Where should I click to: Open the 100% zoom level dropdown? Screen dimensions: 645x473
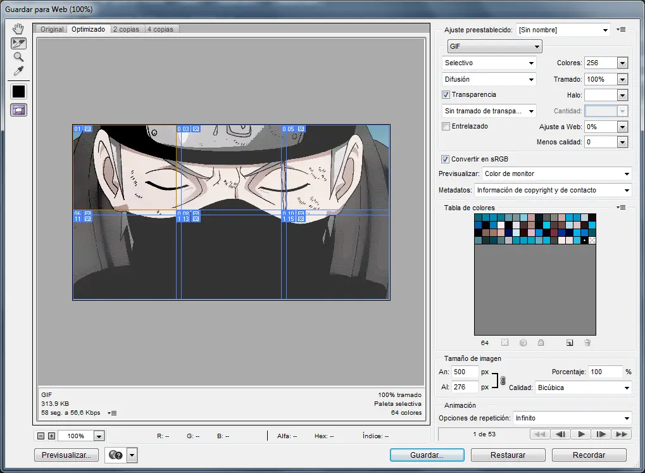[x=99, y=436]
